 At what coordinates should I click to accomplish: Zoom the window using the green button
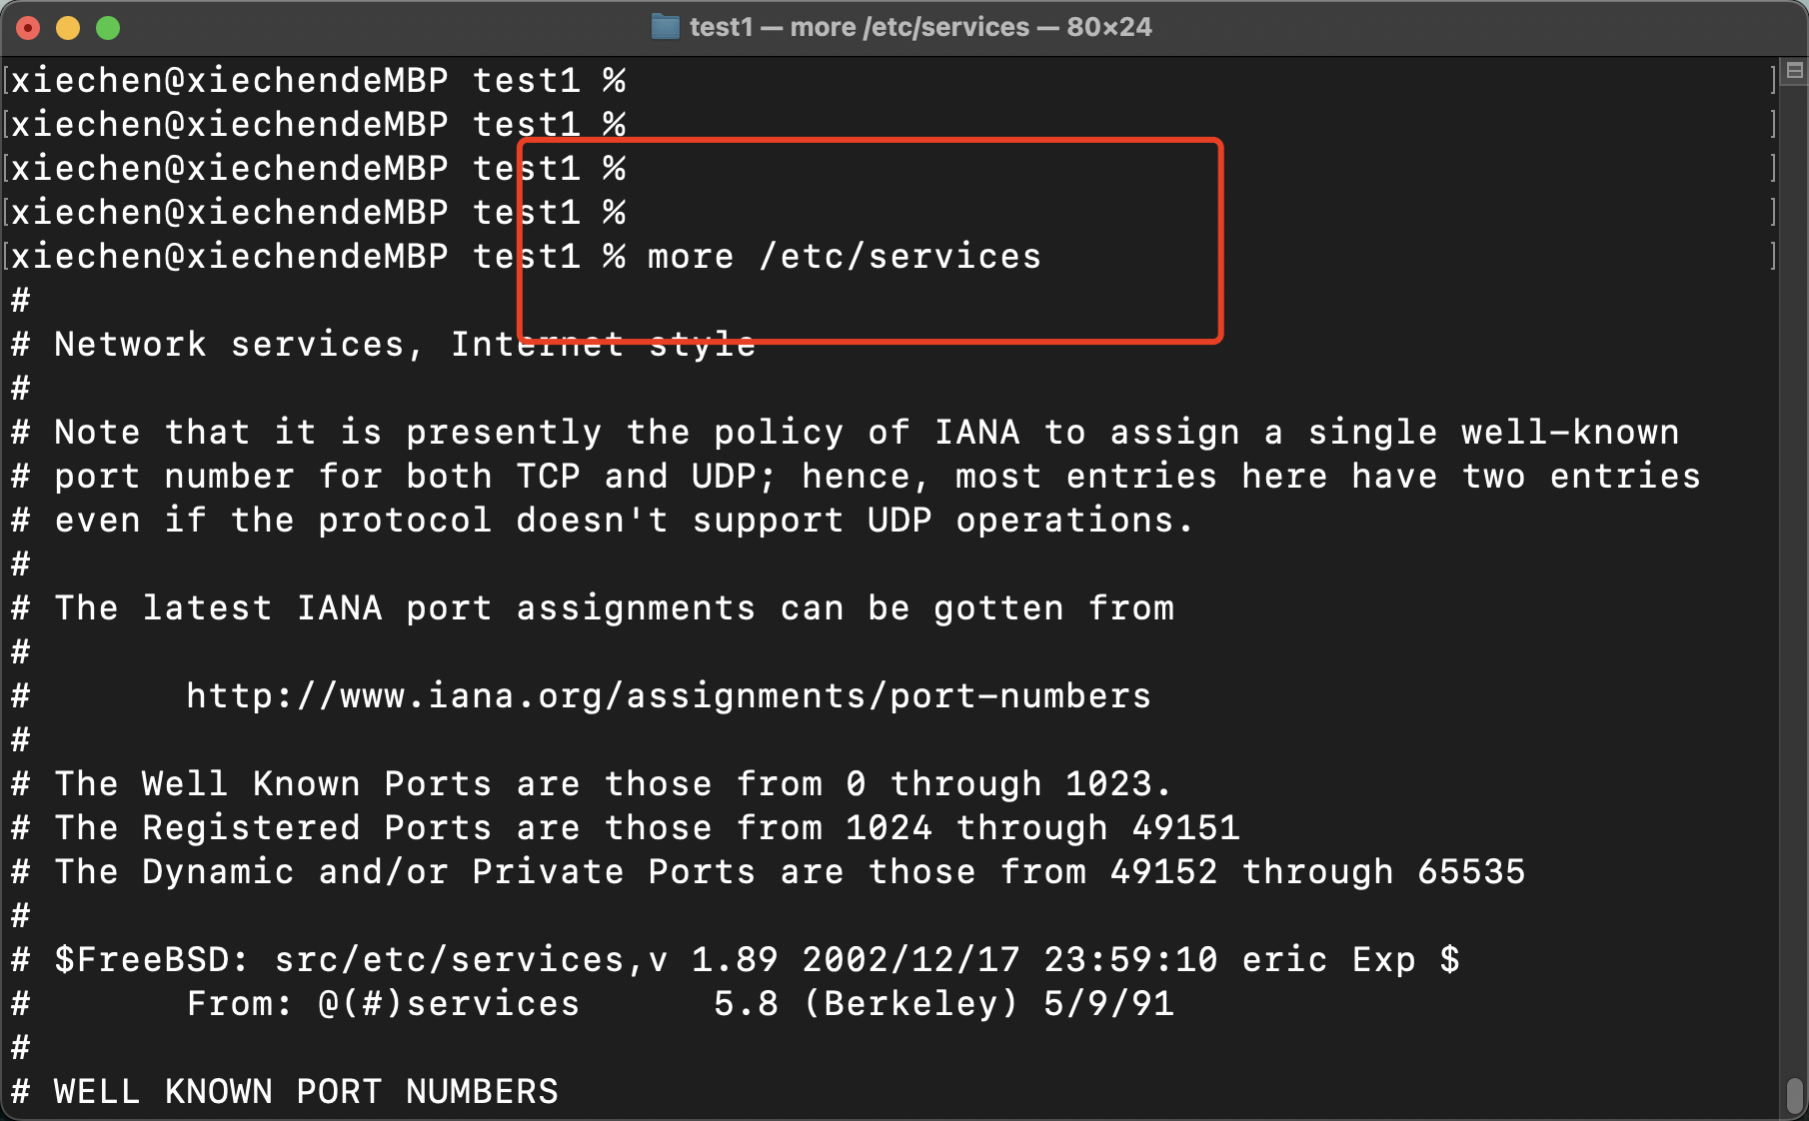point(108,28)
